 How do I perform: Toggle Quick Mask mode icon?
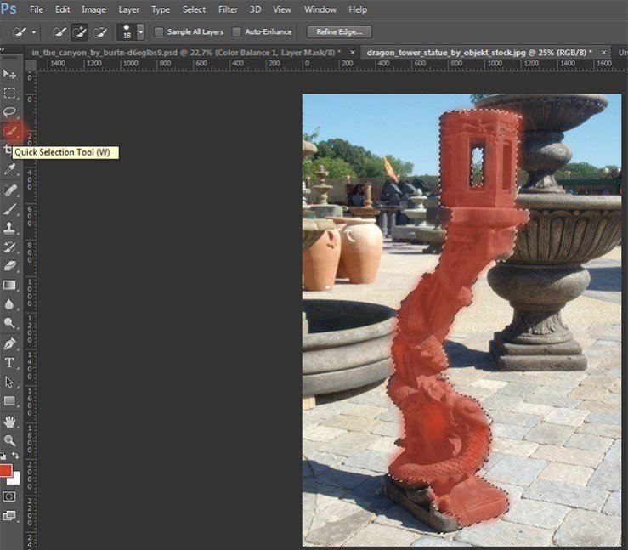click(10, 496)
